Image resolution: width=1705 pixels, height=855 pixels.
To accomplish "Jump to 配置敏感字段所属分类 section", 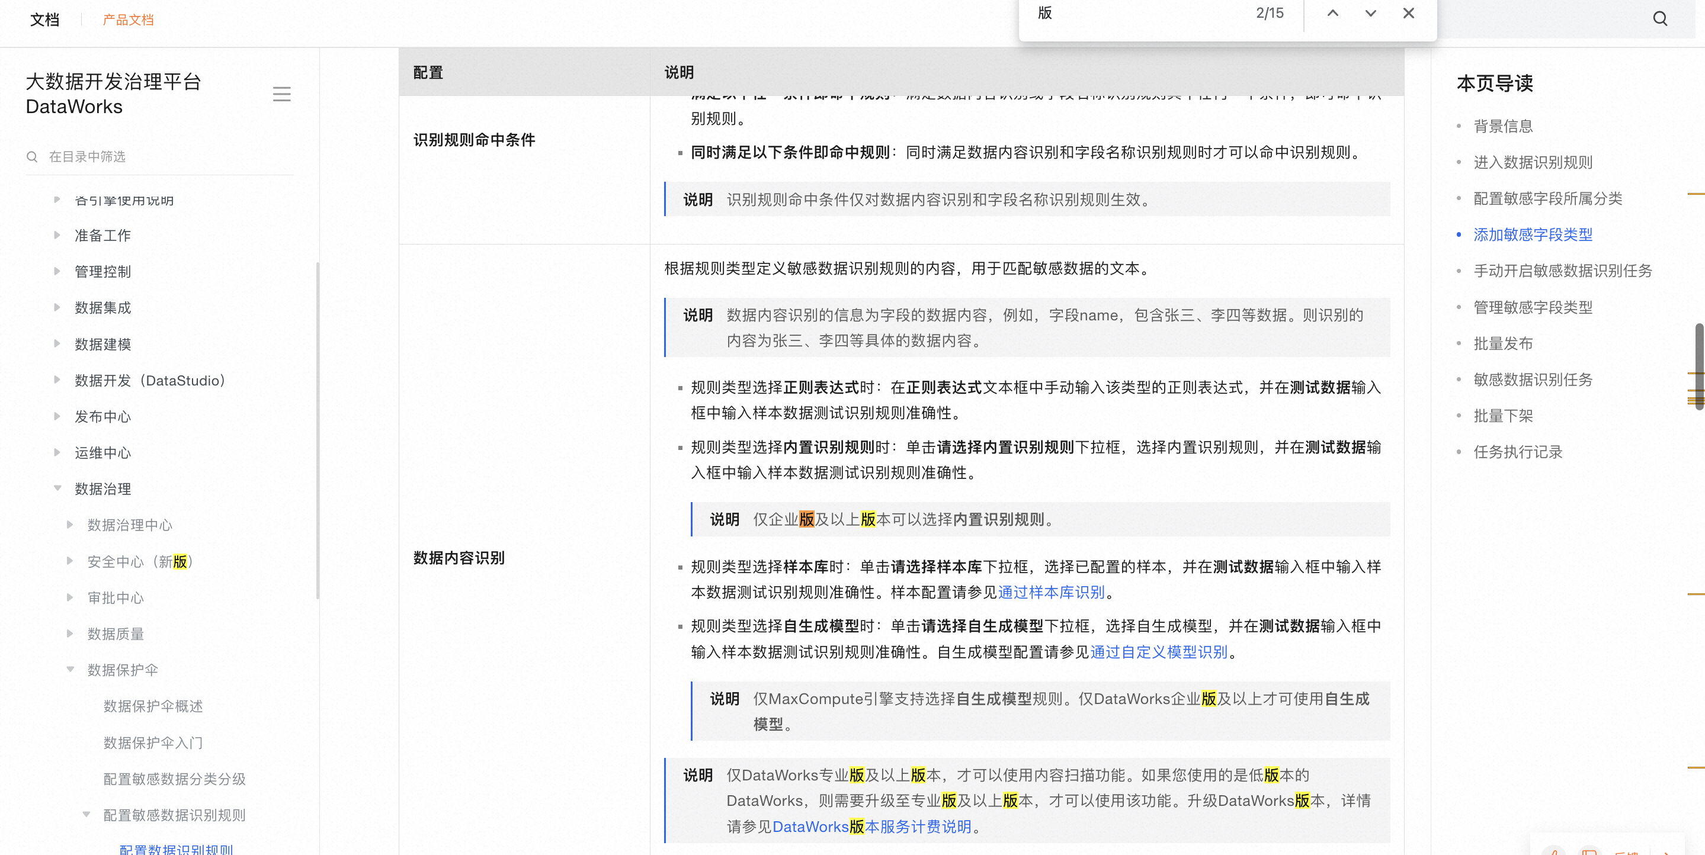I will (1547, 198).
